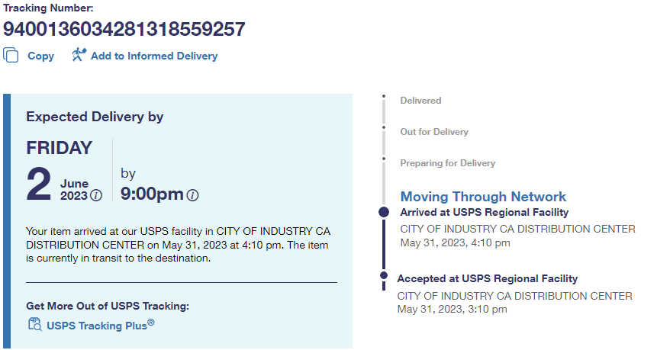This screenshot has width=657, height=350.
Task: Click the FRIDAY delivery day text
Action: pos(59,148)
